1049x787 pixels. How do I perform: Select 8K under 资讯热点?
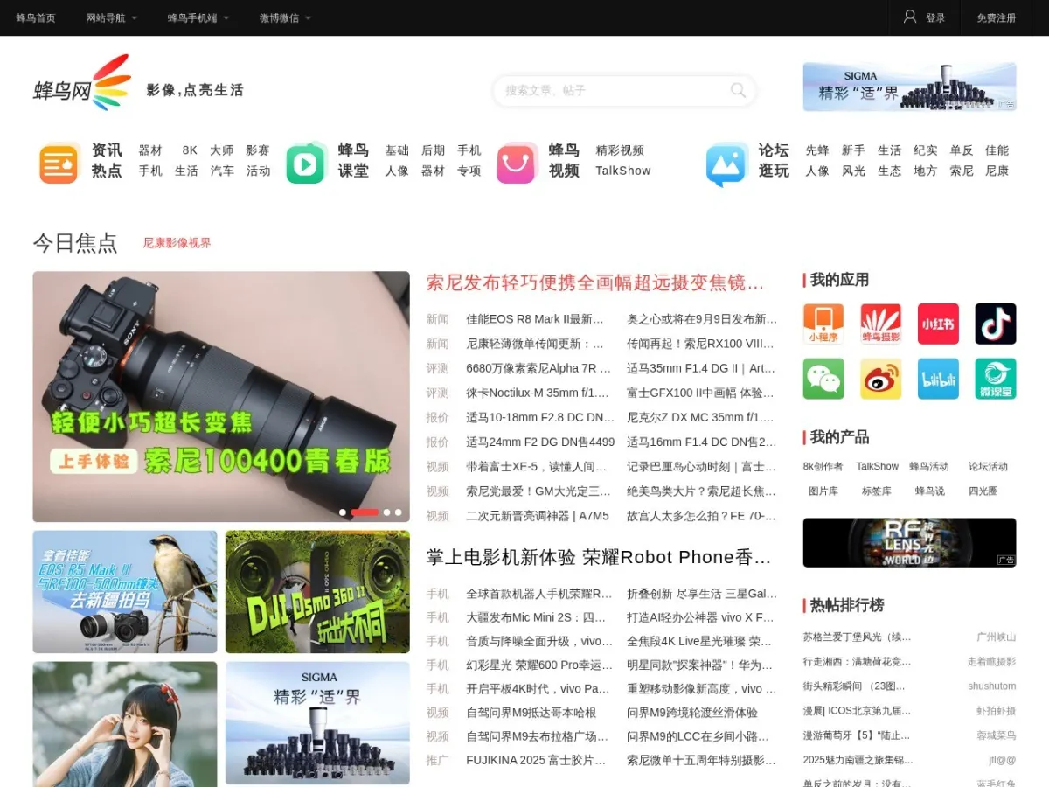[x=190, y=150]
